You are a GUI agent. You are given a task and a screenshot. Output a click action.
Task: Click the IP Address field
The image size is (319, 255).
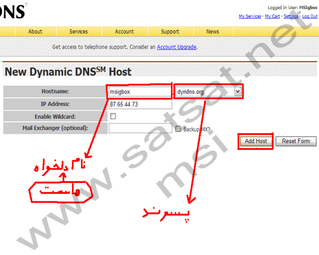(140, 105)
